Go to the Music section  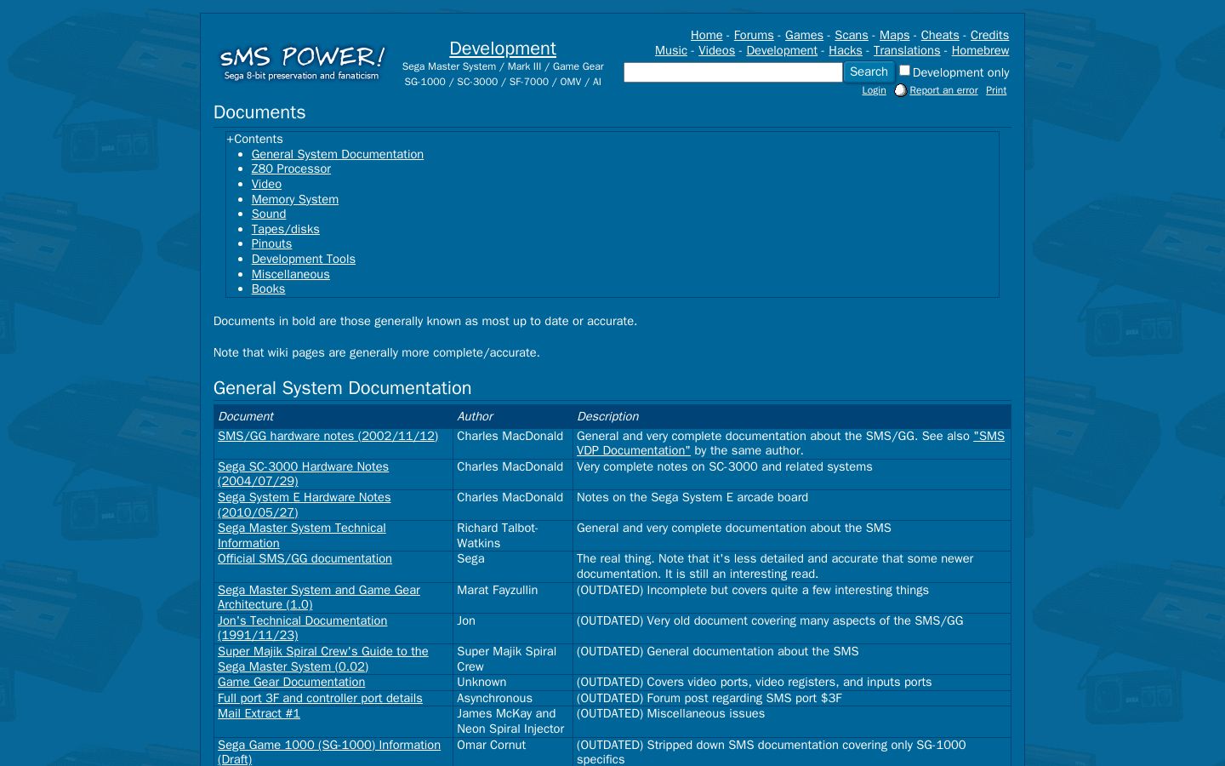671,50
